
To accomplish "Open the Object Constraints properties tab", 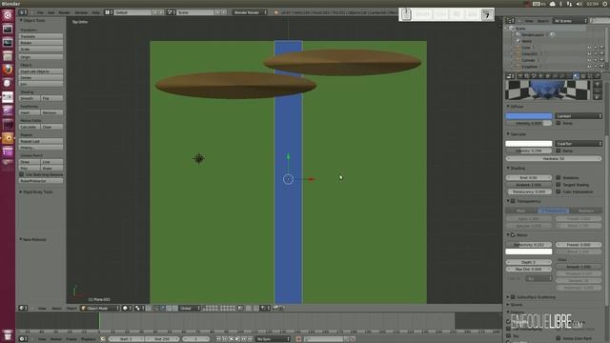I will pos(555,76).
